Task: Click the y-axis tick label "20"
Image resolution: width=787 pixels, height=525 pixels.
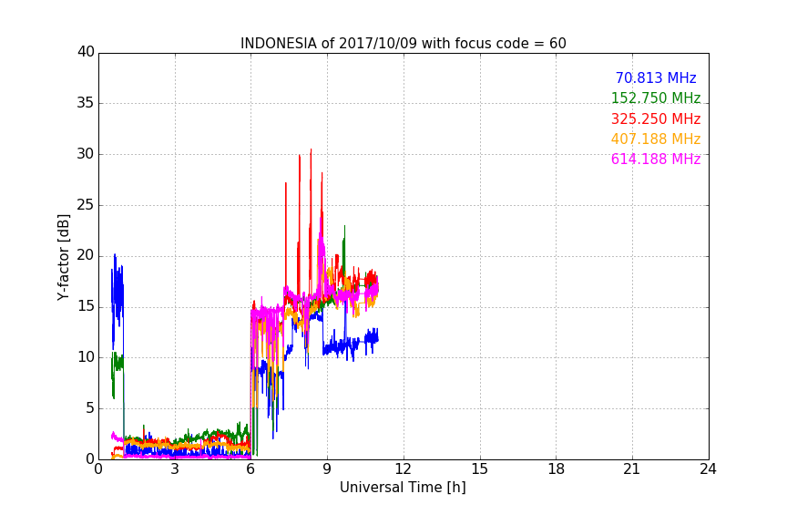Action: coord(86,256)
